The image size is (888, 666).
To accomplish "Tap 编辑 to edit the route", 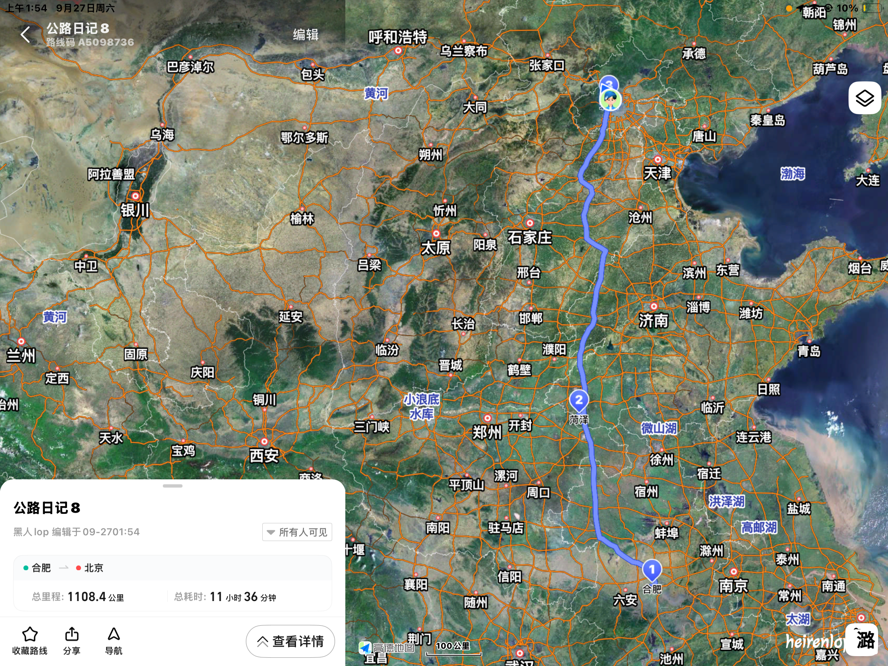I will tap(305, 35).
